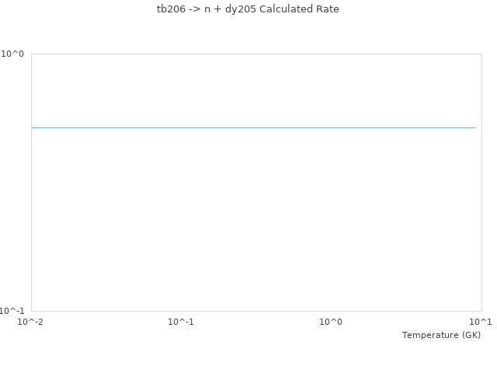The width and height of the screenshot is (497, 373).
Task: Click the "Temperature (GK)" axis label
Action: click(x=441, y=335)
